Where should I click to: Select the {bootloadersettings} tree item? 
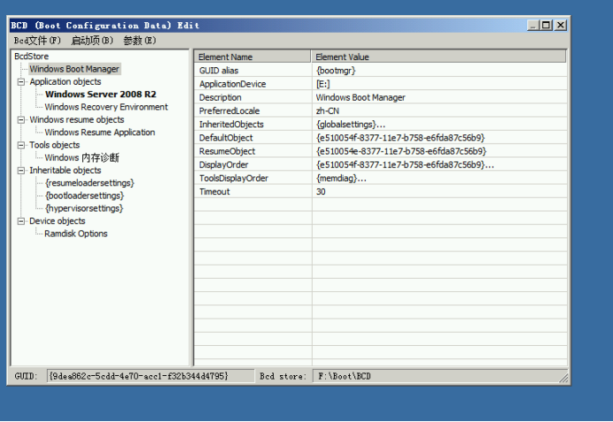83,196
